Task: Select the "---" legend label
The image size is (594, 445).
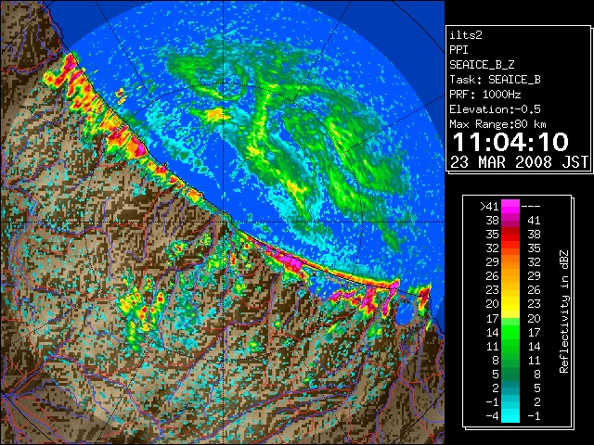Action: point(531,206)
